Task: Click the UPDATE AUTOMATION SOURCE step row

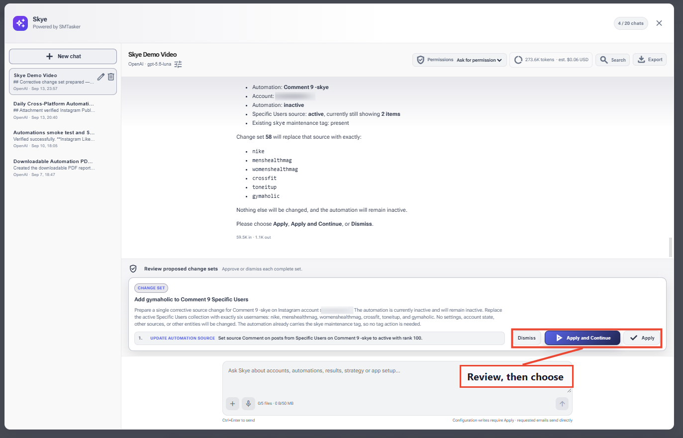Action: (319, 338)
